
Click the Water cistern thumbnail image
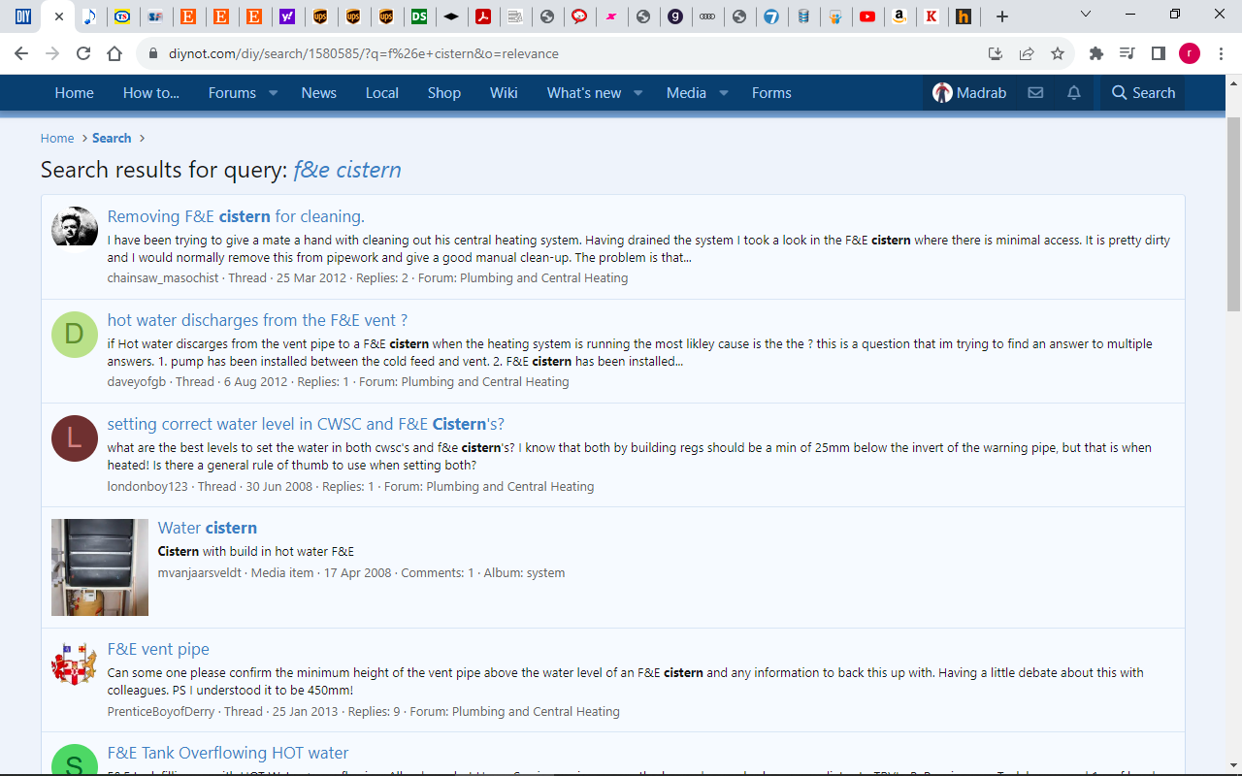[100, 567]
